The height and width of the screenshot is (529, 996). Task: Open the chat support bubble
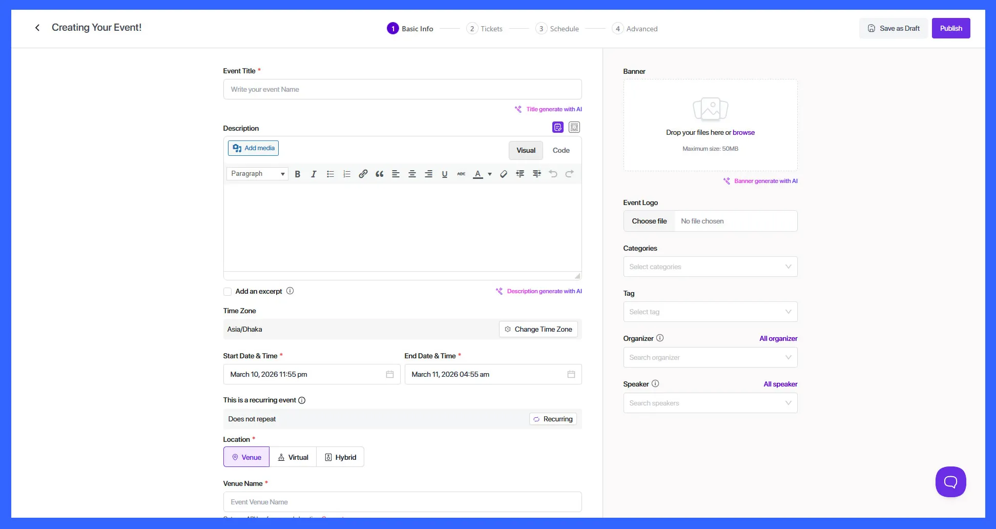(x=950, y=482)
